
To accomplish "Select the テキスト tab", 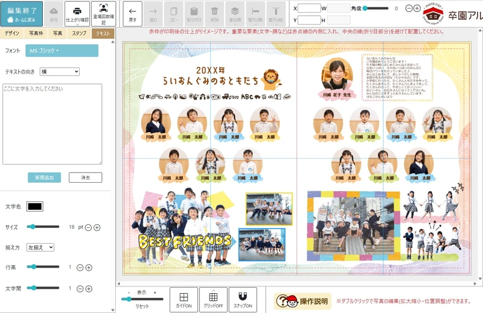I will pyautogui.click(x=103, y=33).
